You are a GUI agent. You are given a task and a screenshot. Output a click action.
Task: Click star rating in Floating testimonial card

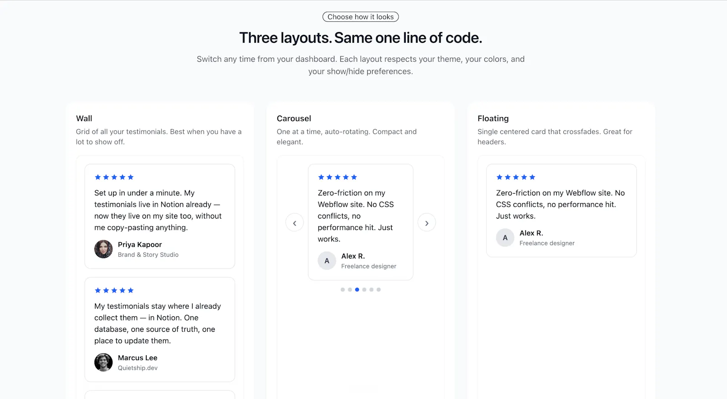[x=516, y=177]
